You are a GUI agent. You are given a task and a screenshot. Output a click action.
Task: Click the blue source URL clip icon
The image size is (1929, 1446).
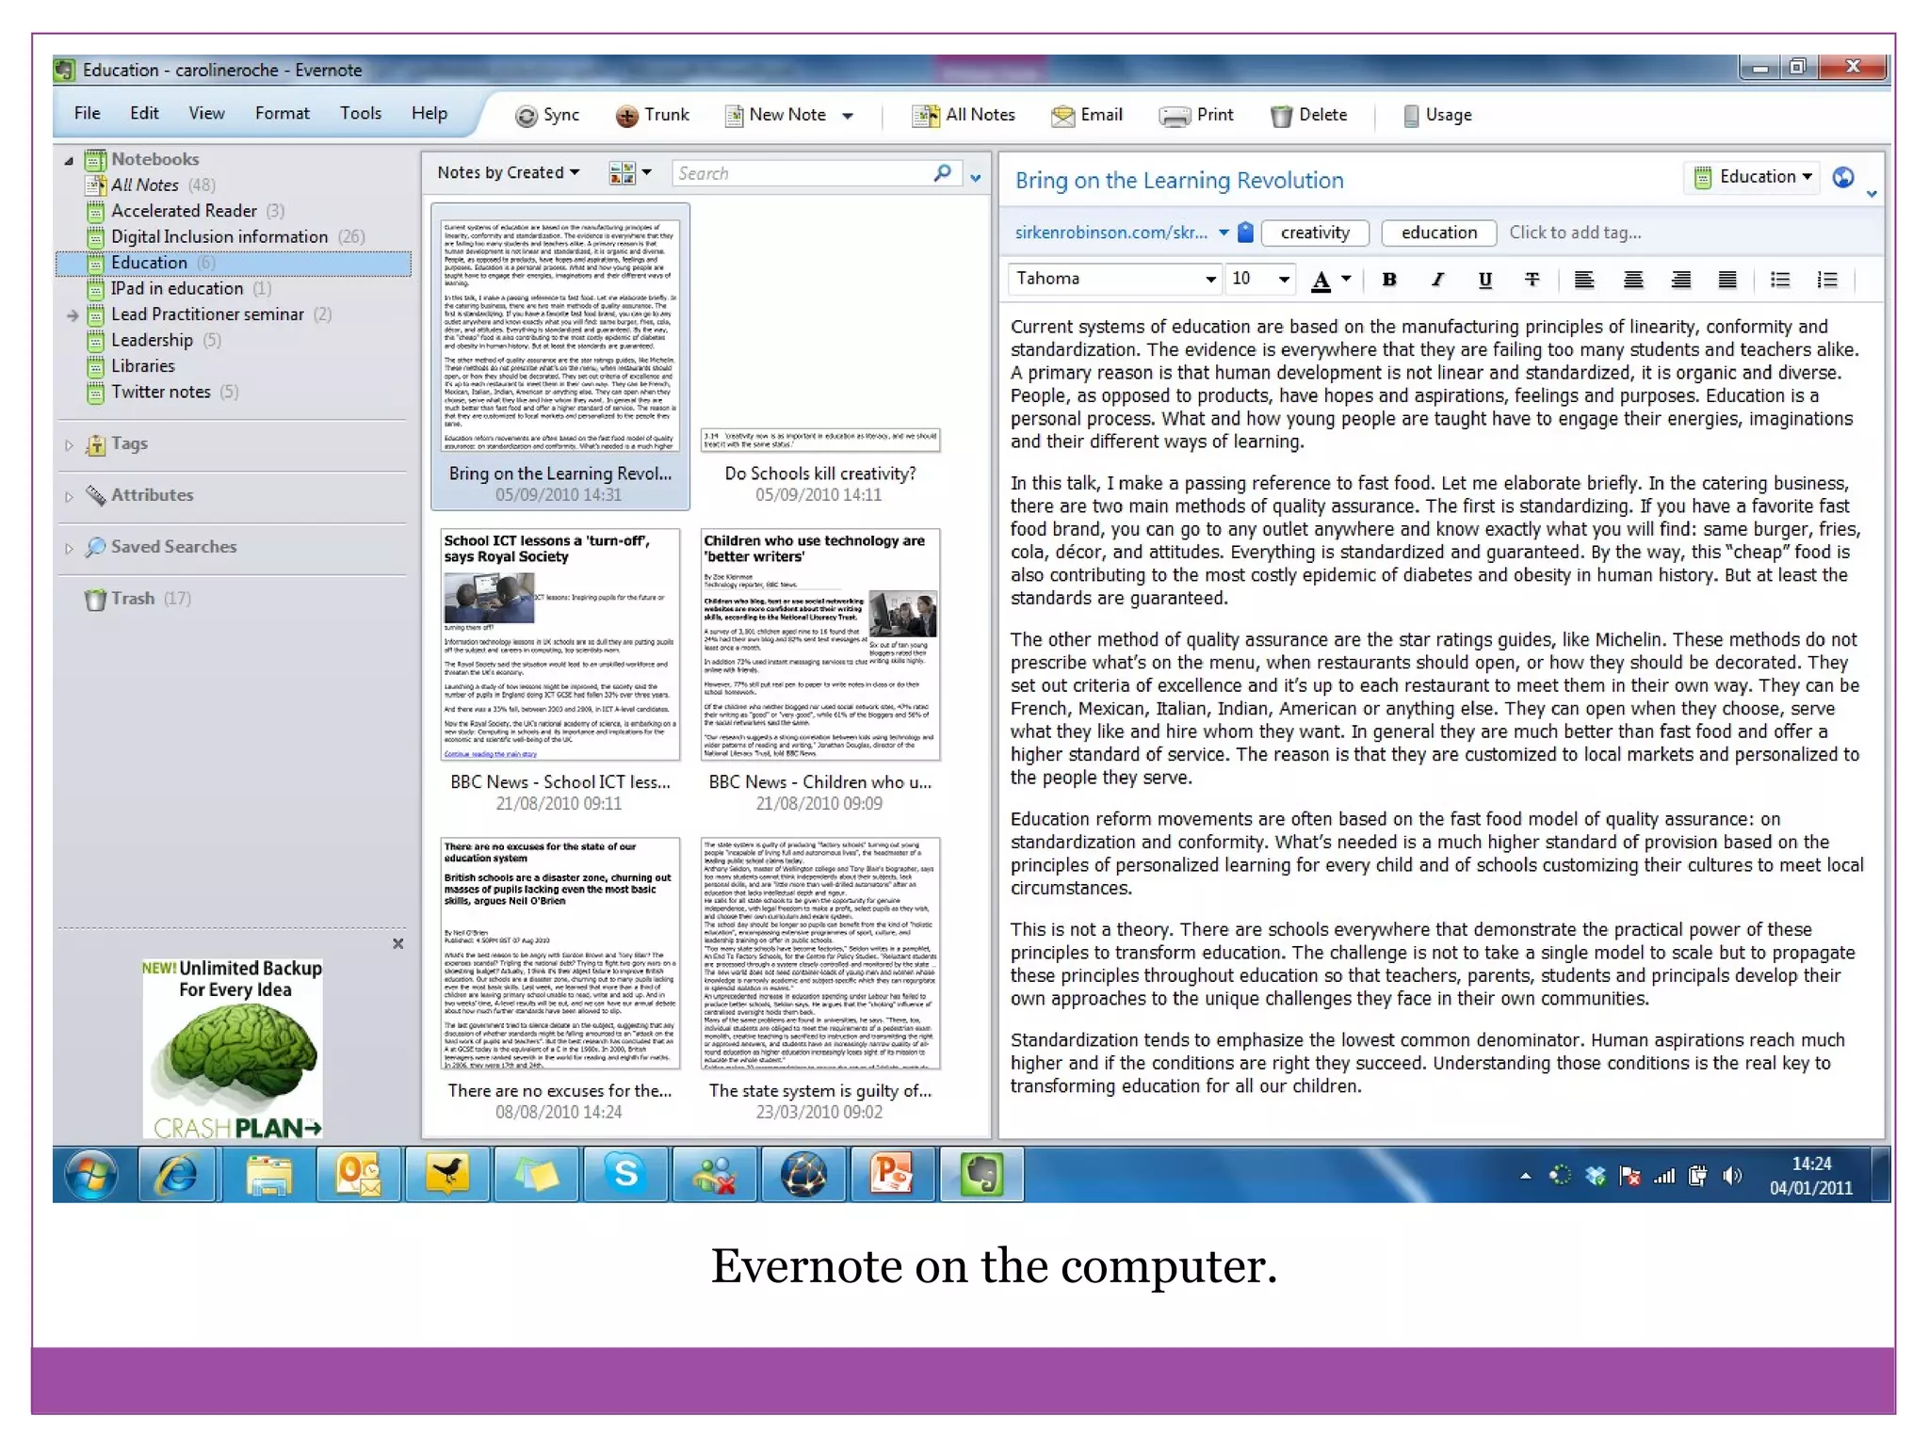point(1245,233)
